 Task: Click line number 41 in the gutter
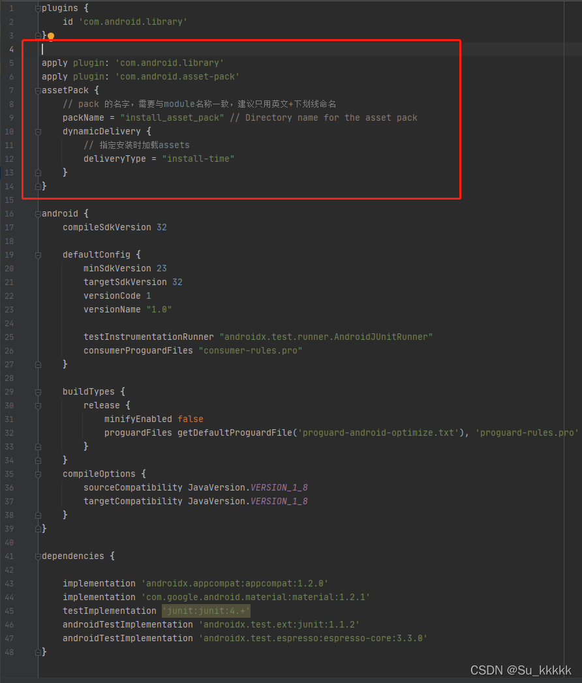9,556
